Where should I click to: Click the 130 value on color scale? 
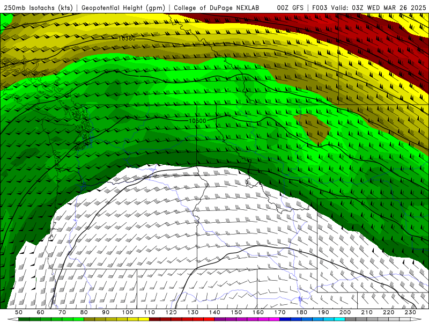pyautogui.click(x=193, y=312)
